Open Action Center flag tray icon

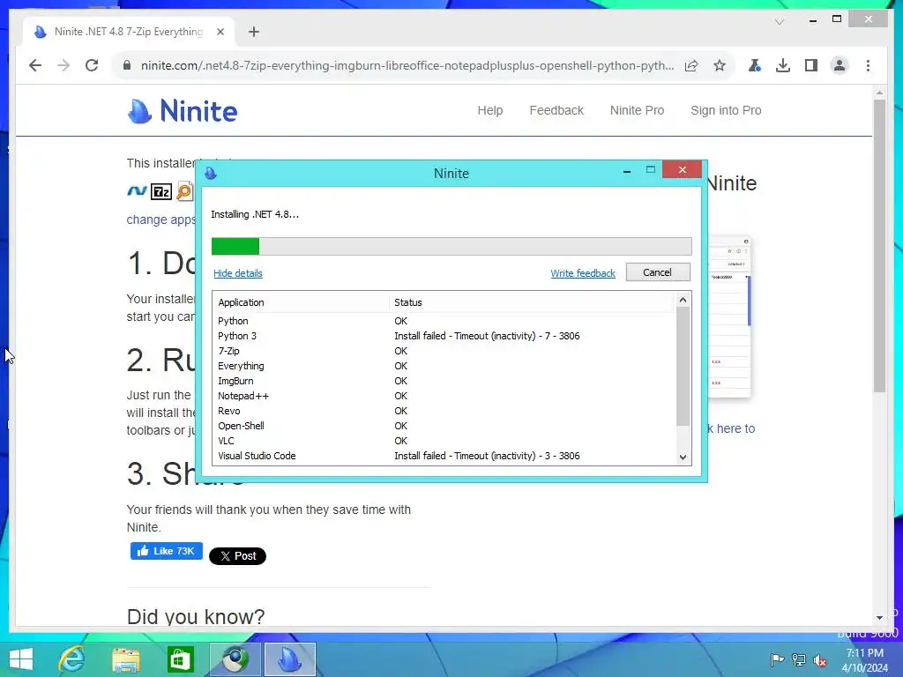(777, 659)
